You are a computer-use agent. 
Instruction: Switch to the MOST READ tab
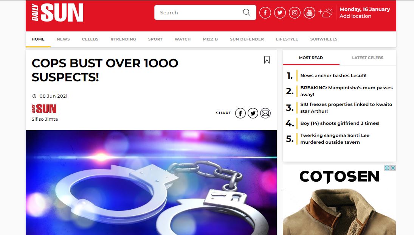(311, 58)
